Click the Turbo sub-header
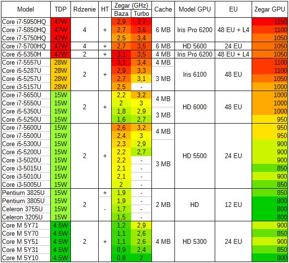 pyautogui.click(x=141, y=13)
